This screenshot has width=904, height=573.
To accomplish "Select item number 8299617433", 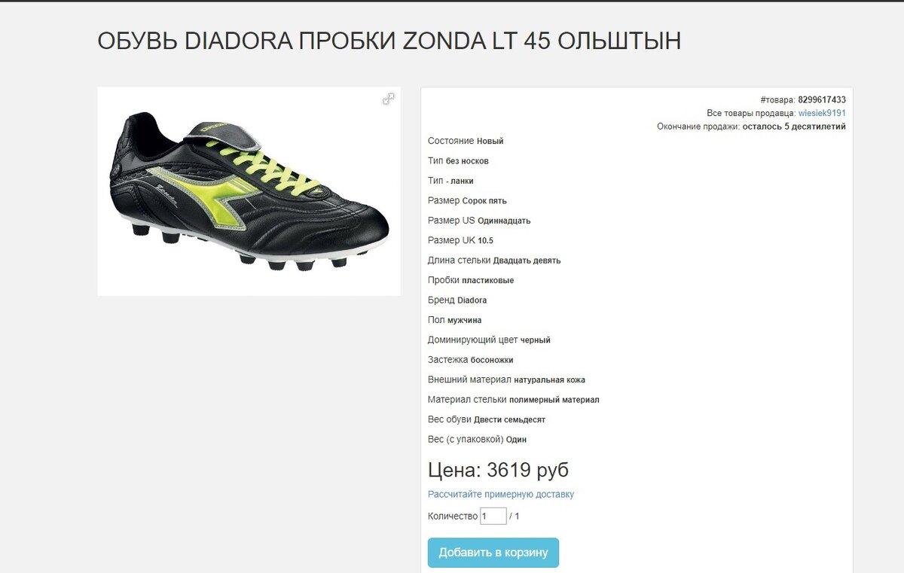I will (822, 99).
